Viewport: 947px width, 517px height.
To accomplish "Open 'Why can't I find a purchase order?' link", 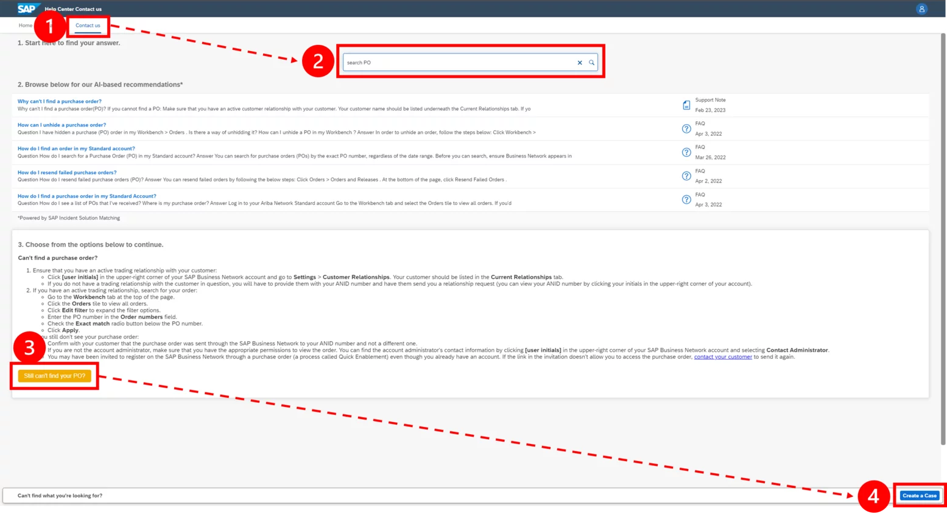I will [60, 102].
